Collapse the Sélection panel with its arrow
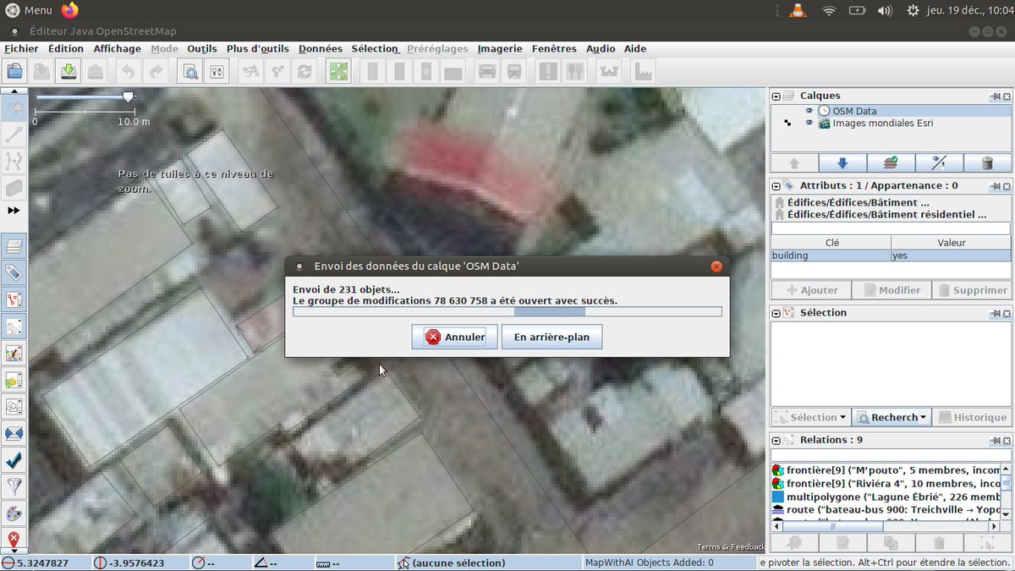The height and width of the screenshot is (571, 1015). (776, 313)
